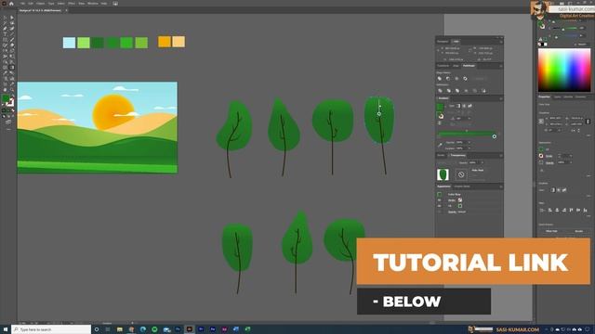Open the gradient stop Opacity dropdown
Viewport: 595px width, 334px height.
469,142
